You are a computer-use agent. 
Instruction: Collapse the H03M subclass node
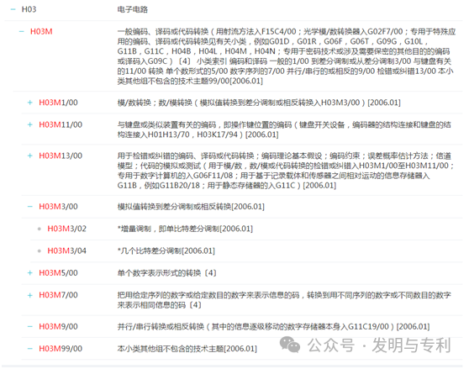pos(22,31)
